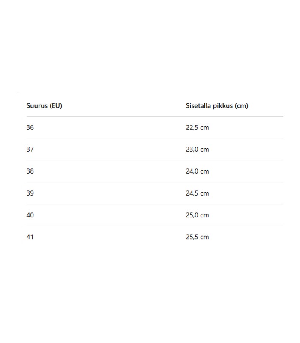Select the 23,0 cm insole value
Viewport: 300px width, 343px height.
[x=197, y=150]
